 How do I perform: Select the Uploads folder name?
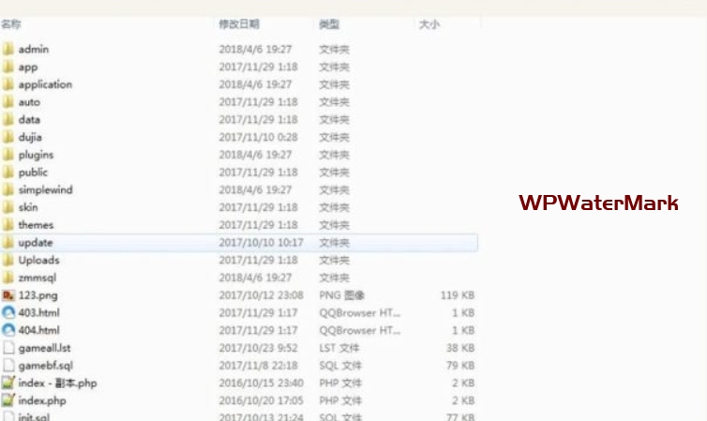click(38, 261)
